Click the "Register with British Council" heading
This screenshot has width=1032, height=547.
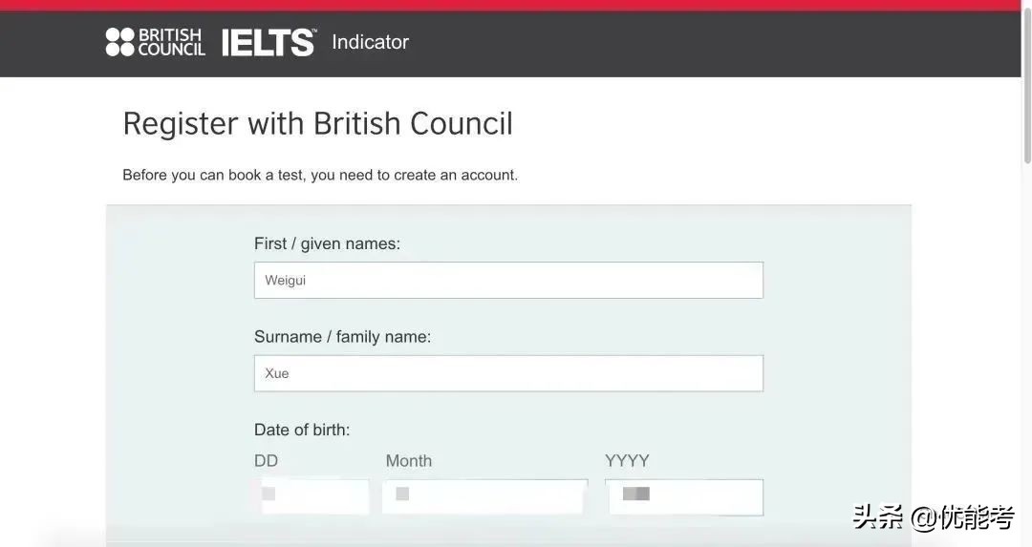317,124
